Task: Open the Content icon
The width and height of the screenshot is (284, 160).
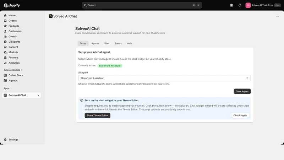Action: (x=5, y=47)
